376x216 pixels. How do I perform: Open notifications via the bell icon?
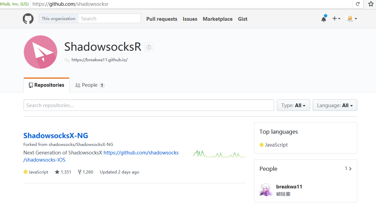(x=323, y=19)
